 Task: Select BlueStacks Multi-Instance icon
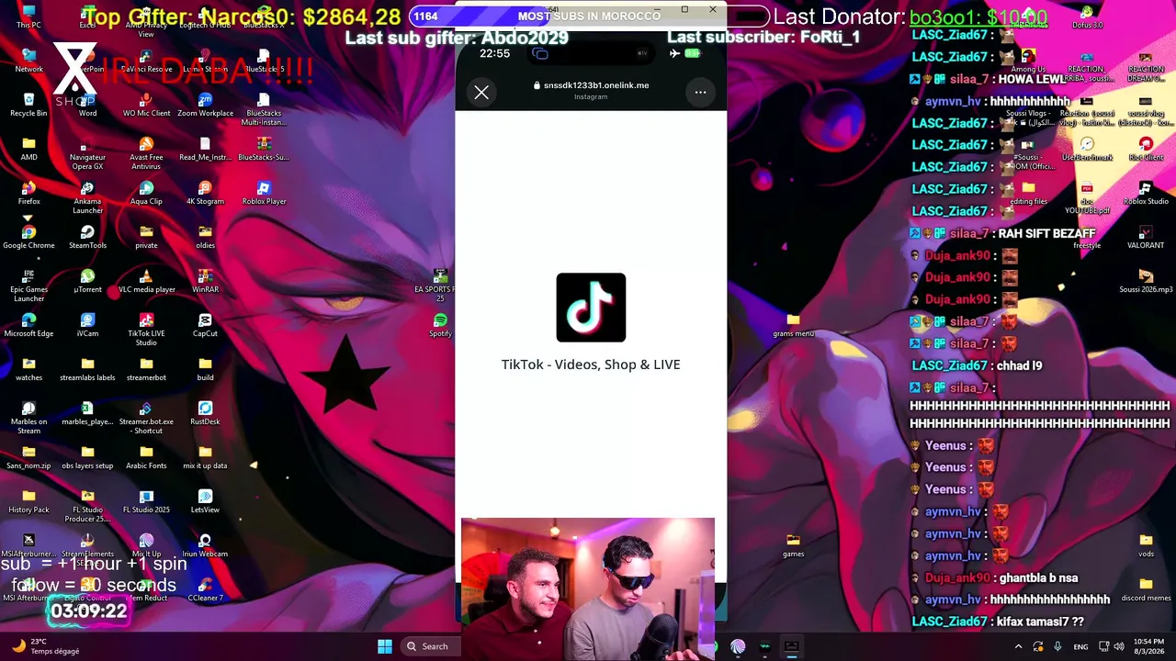point(264,108)
